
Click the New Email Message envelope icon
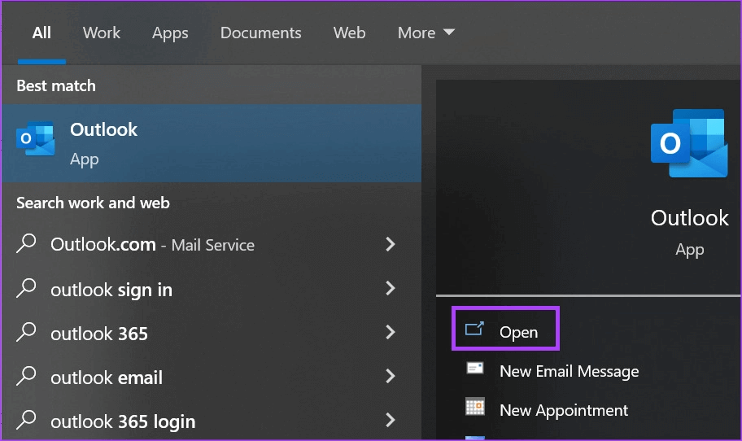click(x=474, y=368)
